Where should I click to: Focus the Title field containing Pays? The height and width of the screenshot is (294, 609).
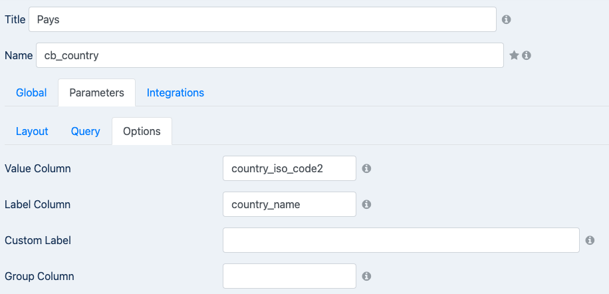(263, 19)
